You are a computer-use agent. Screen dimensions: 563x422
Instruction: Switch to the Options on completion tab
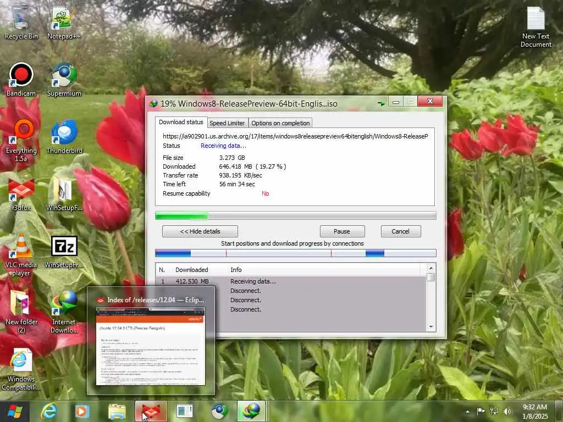[x=280, y=123]
